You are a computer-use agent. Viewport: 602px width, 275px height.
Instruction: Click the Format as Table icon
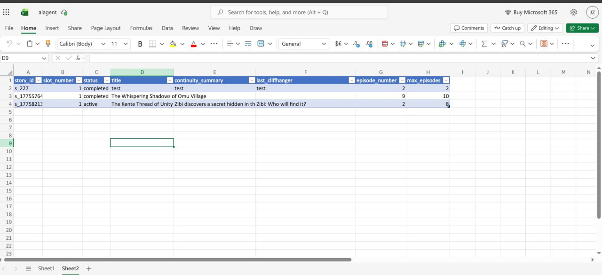[421, 44]
